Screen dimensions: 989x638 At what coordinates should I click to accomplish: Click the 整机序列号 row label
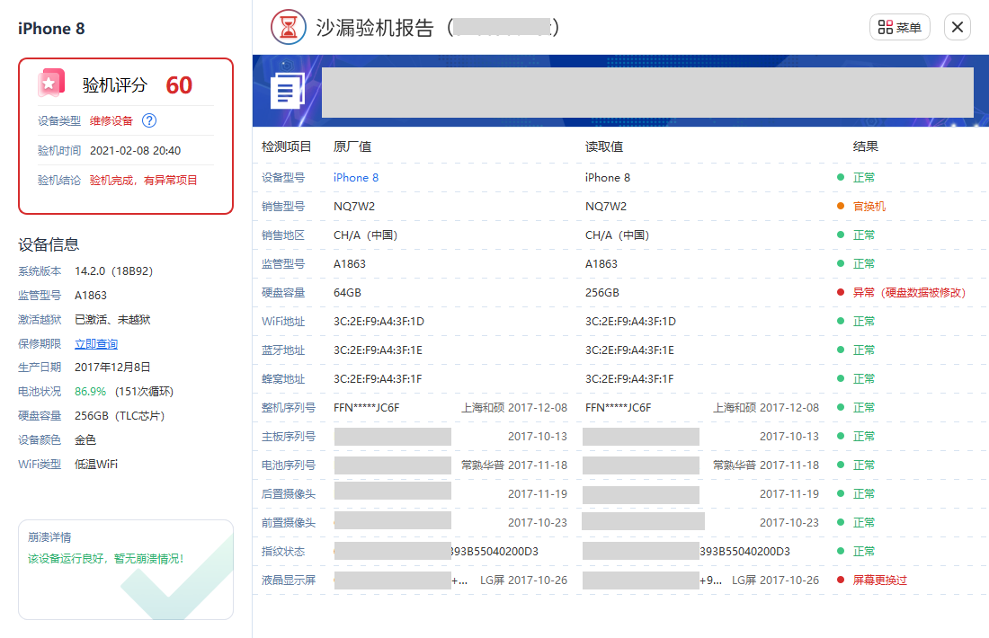click(x=289, y=408)
